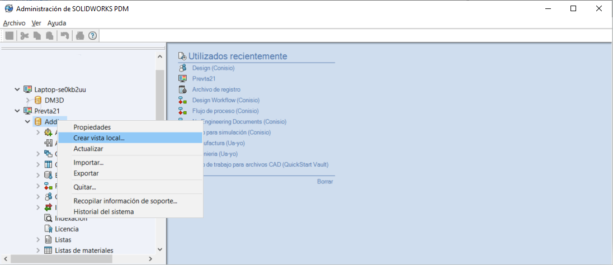
Task: Open the Ver menu
Action: [36, 23]
